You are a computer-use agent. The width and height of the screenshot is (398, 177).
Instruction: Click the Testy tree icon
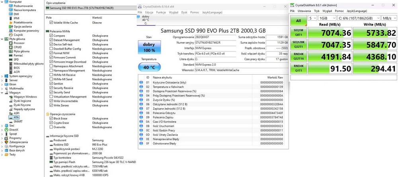tap(7, 154)
